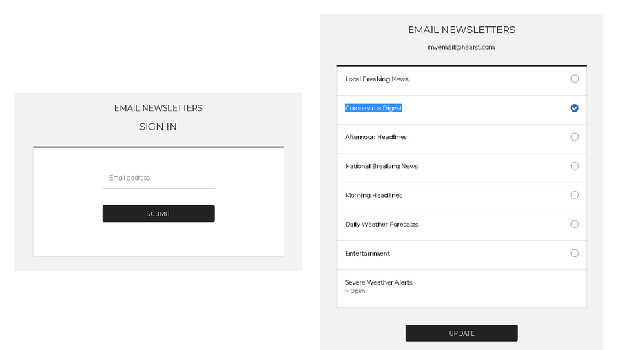Enable Morning Headlines newsletter
Viewport: 620px width, 350px height.
click(575, 195)
